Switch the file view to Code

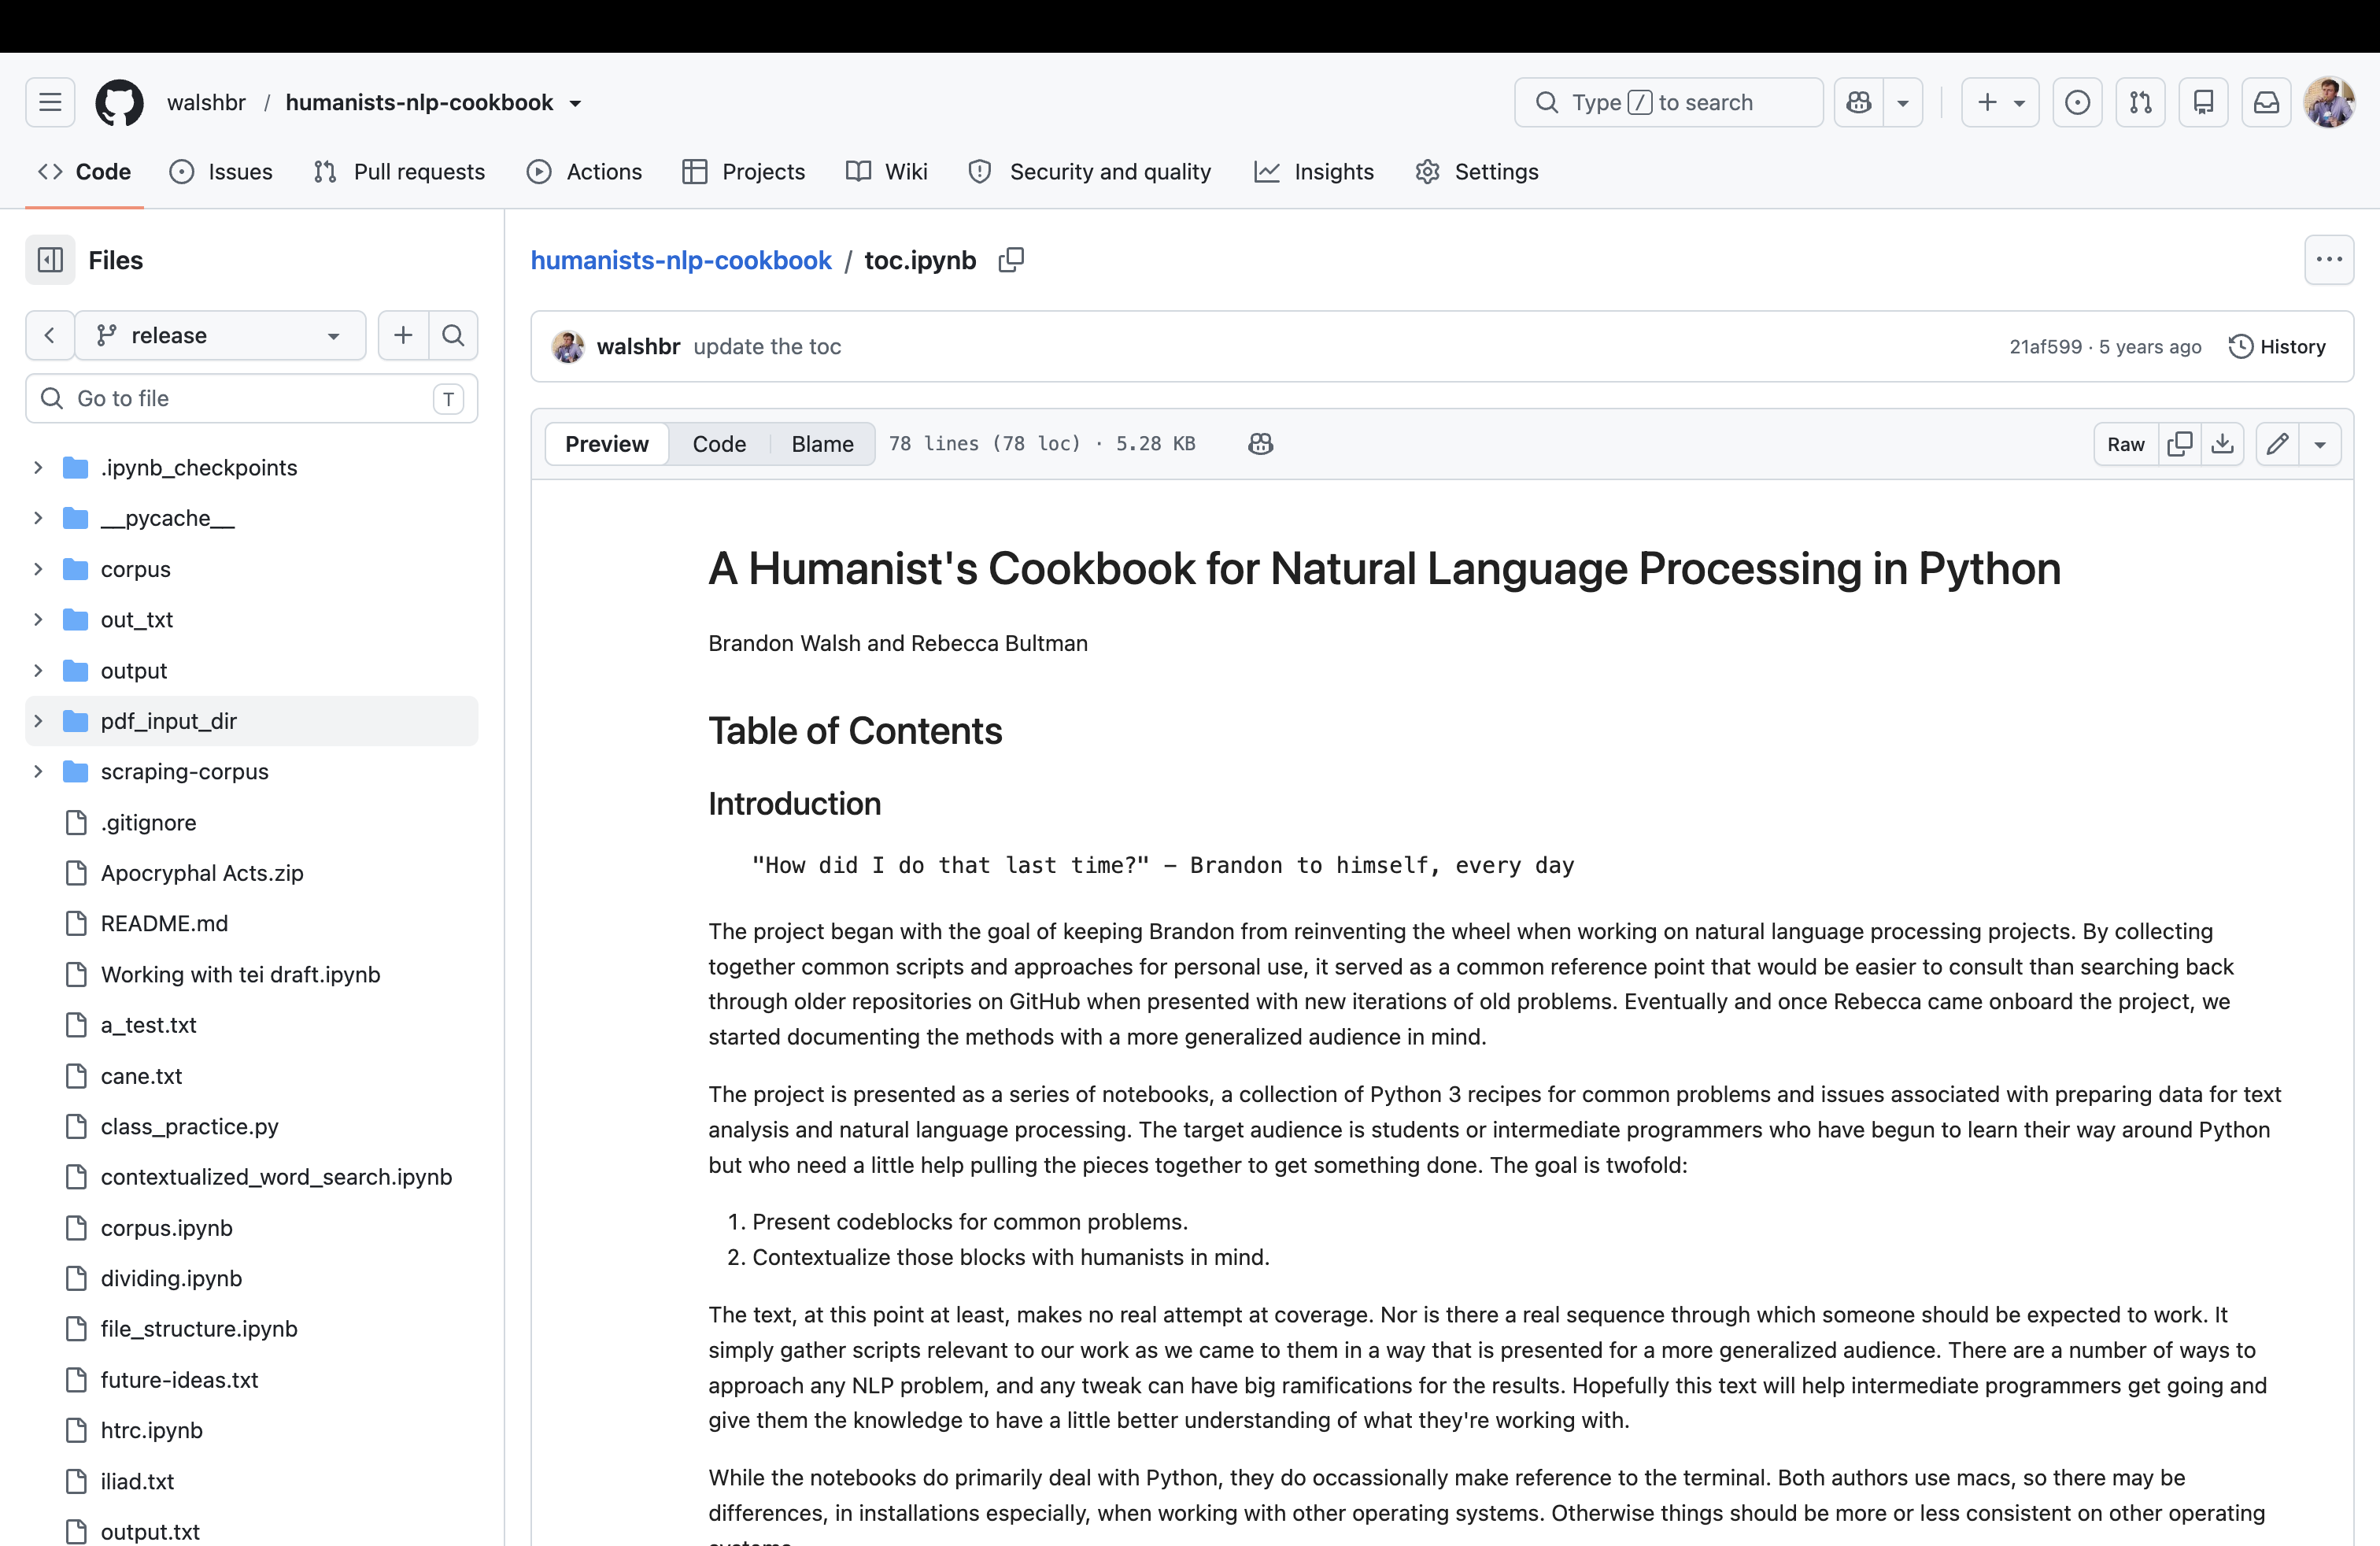(x=719, y=444)
